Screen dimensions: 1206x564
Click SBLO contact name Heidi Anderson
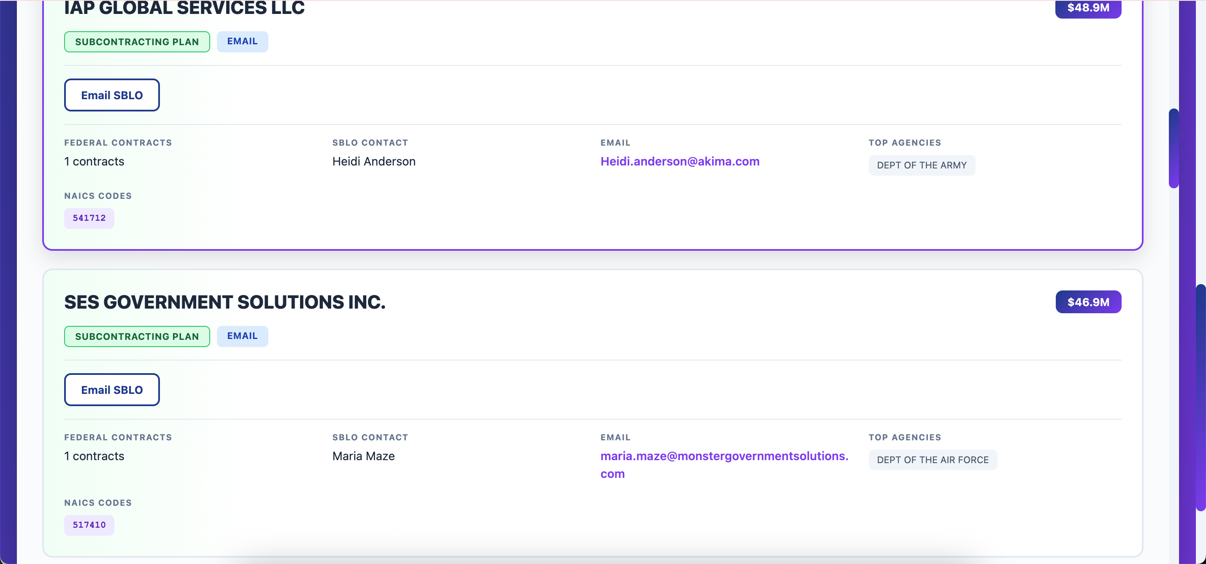click(x=373, y=161)
